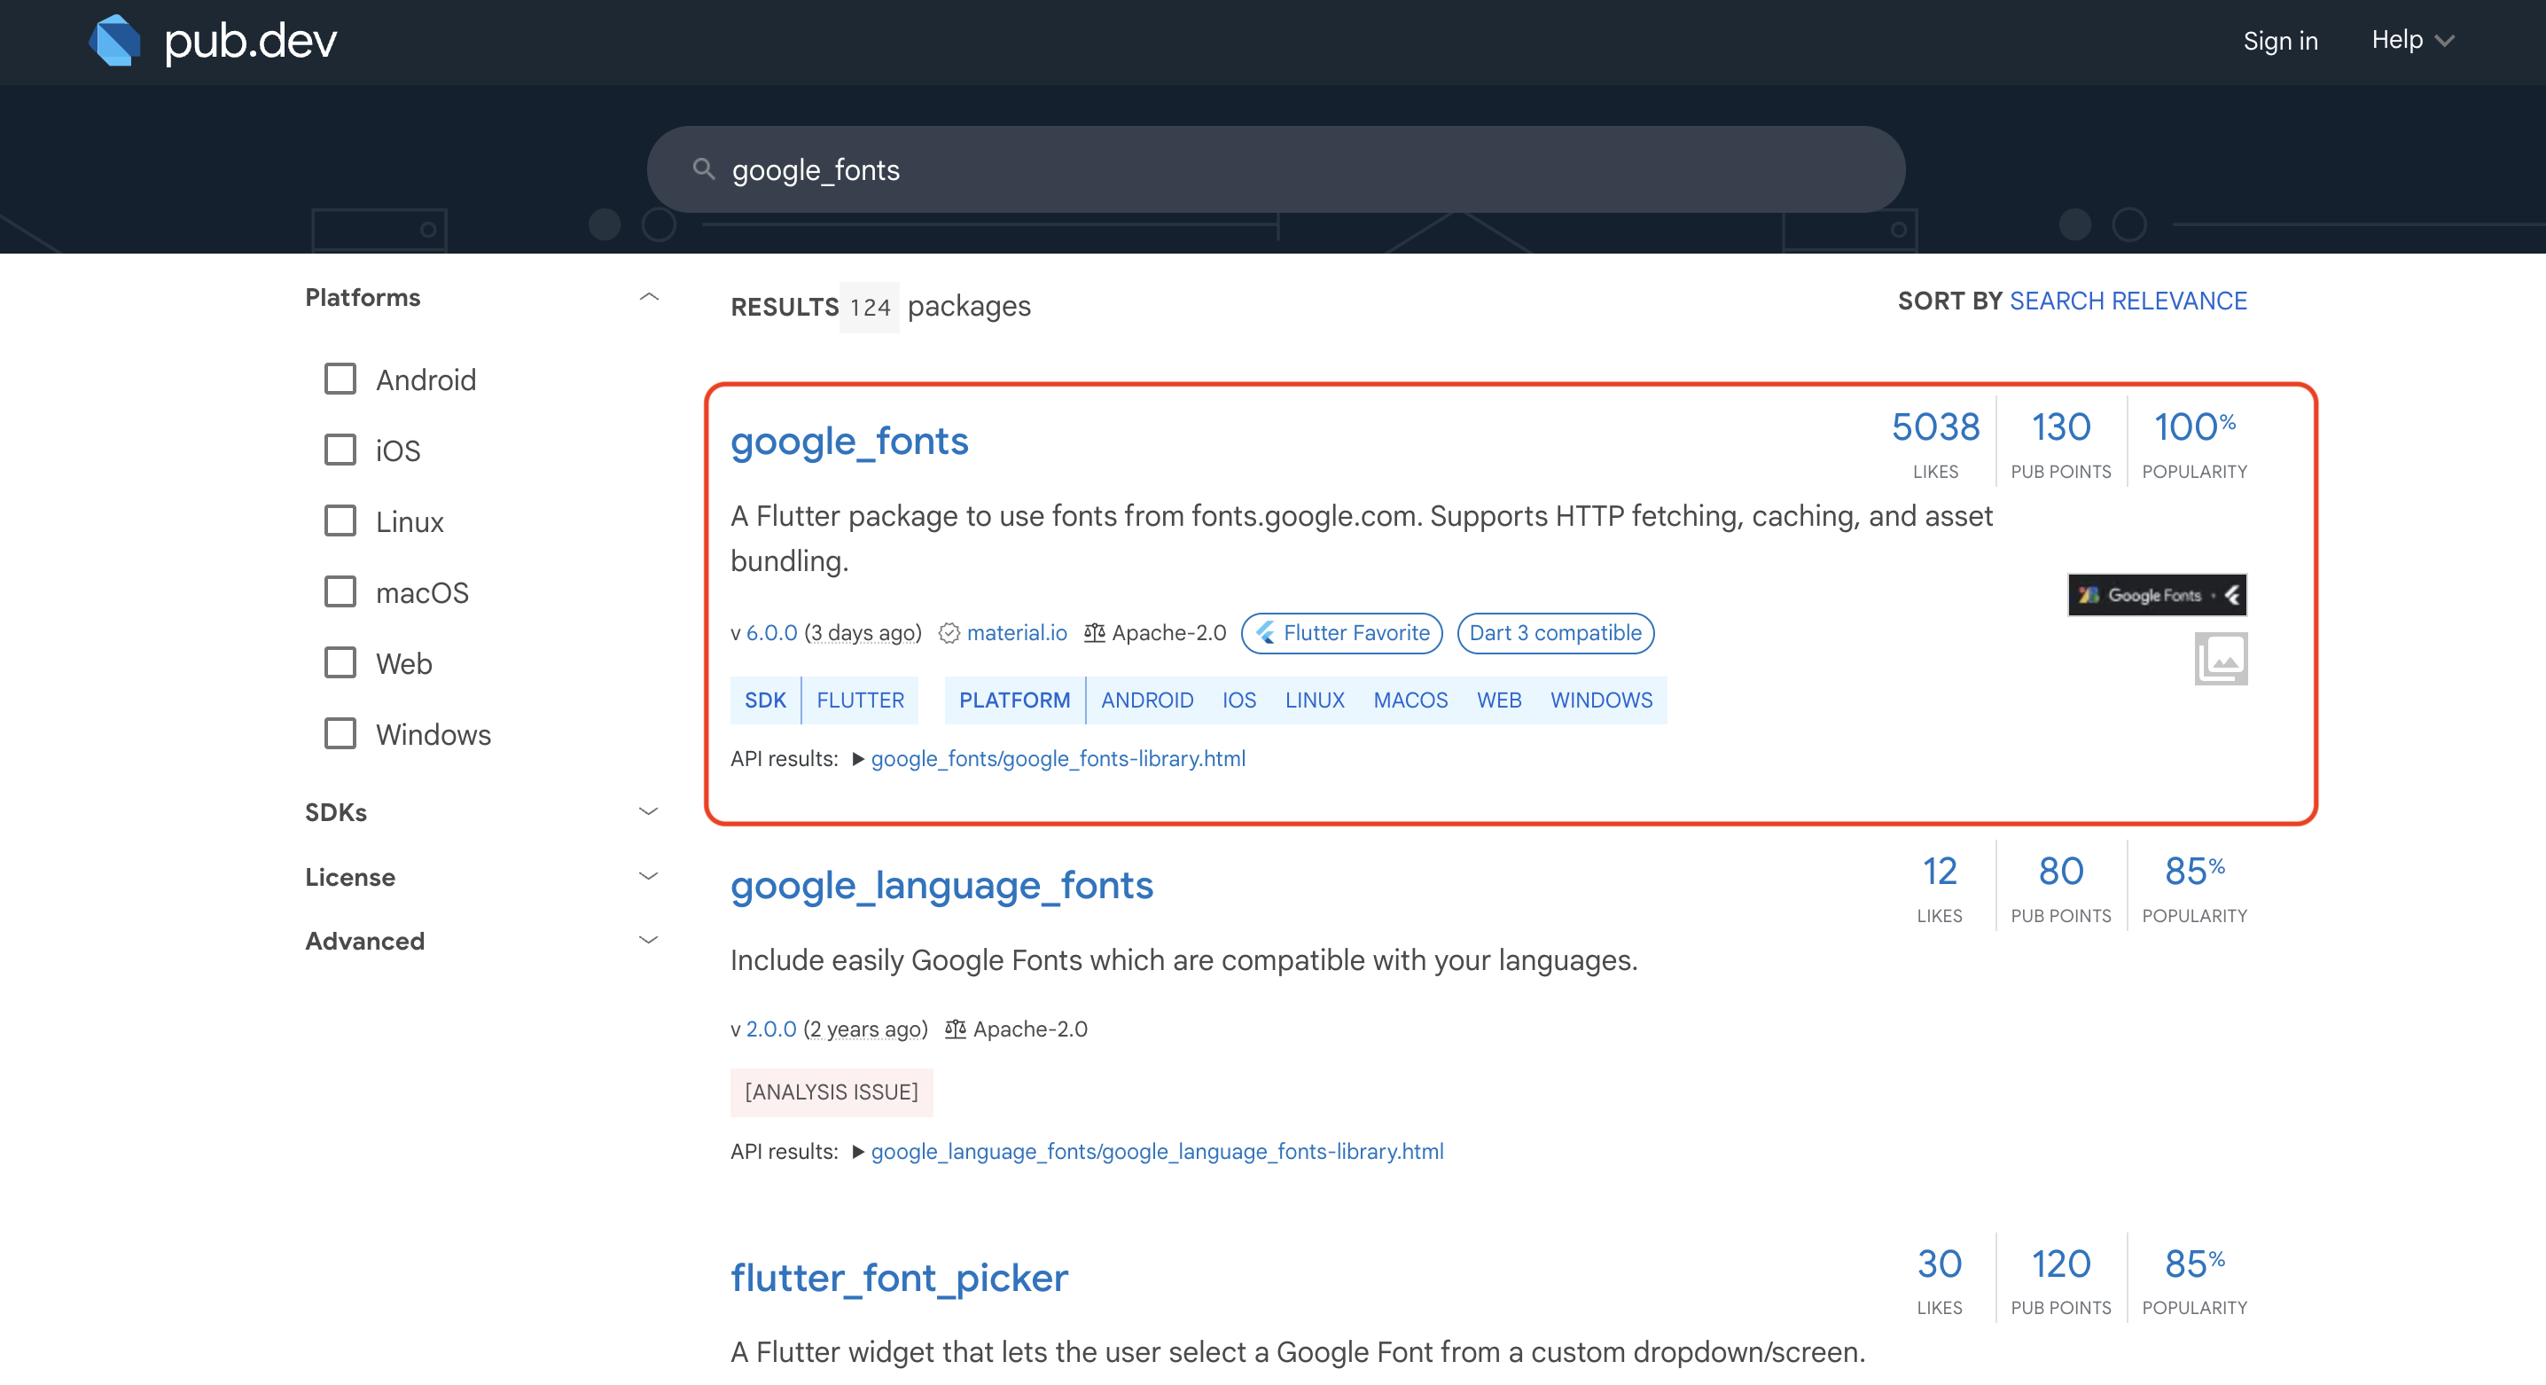Image resolution: width=2546 pixels, height=1385 pixels.
Task: Click the Sign in link
Action: point(2279,41)
